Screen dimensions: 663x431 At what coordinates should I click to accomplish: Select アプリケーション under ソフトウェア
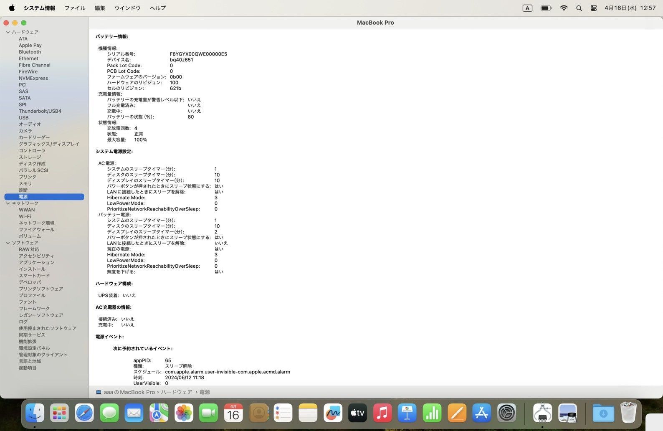36,262
